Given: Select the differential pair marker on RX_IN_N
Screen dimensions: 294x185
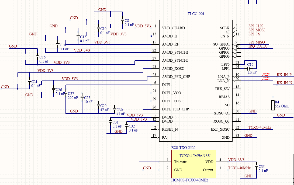Looking at the screenshot, I should tap(265, 79).
